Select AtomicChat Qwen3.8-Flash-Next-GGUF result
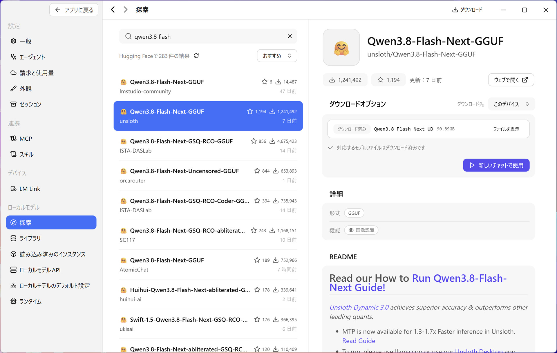Screen dimensions: 557x353 pos(208,265)
